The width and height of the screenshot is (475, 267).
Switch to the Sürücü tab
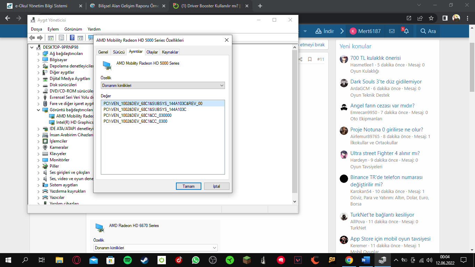[119, 52]
